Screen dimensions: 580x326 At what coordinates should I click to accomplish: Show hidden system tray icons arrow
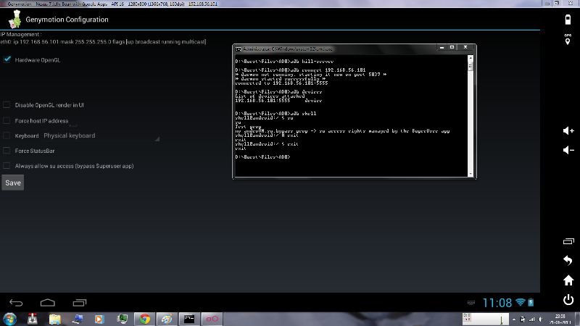[514, 319]
